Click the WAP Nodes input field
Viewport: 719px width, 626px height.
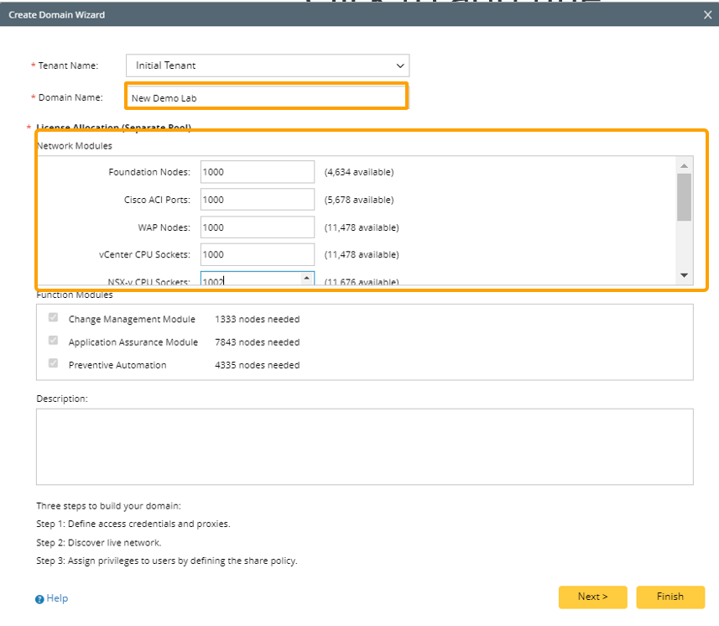[257, 227]
